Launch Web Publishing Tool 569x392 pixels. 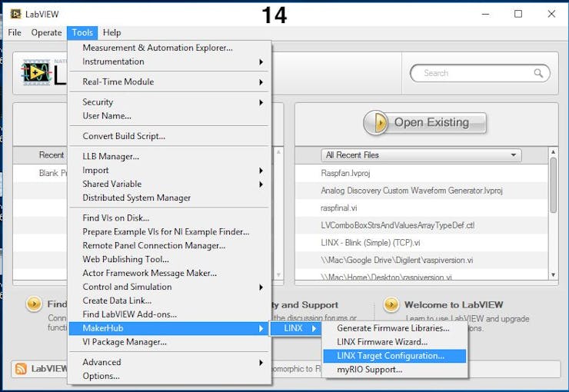click(170, 260)
